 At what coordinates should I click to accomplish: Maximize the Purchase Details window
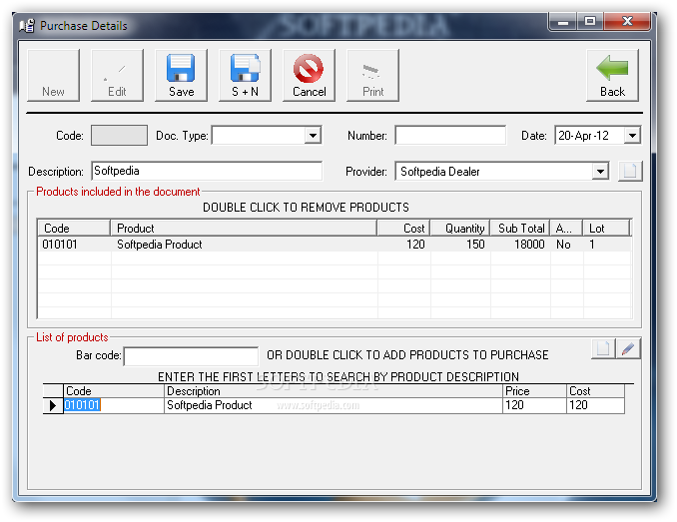click(x=590, y=22)
